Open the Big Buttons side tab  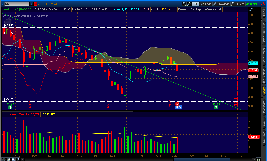[x=264, y=76]
